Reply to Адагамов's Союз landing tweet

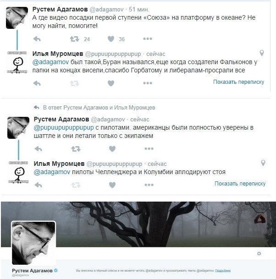(x=37, y=39)
